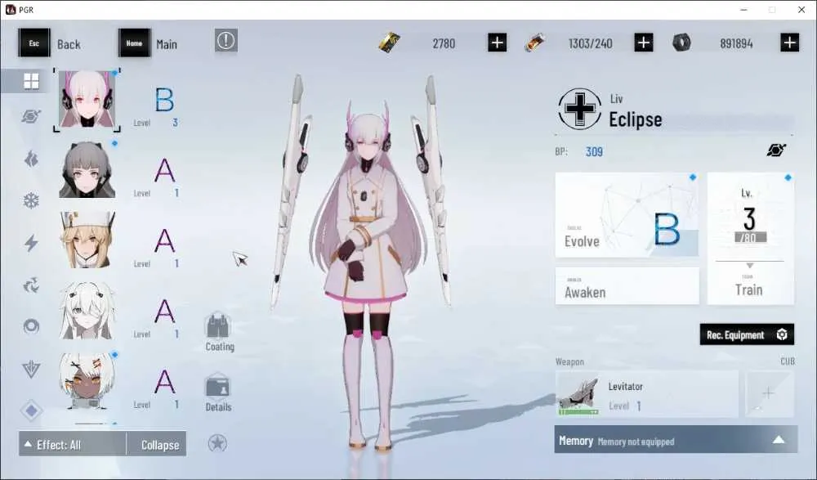Open the exclamation info icon

click(x=226, y=40)
